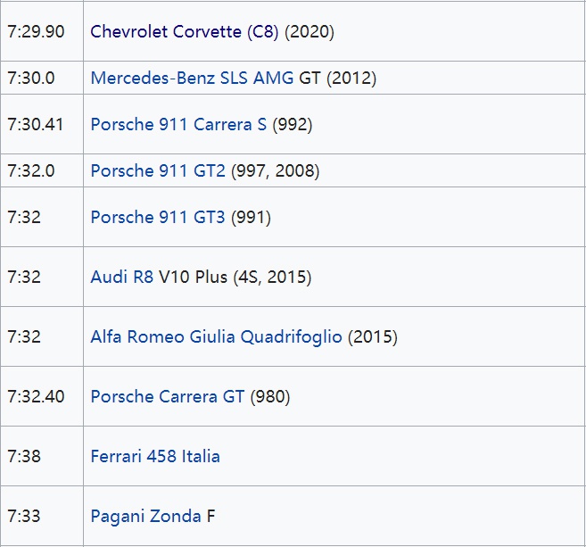Viewport: 586px width, 547px height.
Task: Open the Porsche 911 GT2 link
Action: (158, 170)
